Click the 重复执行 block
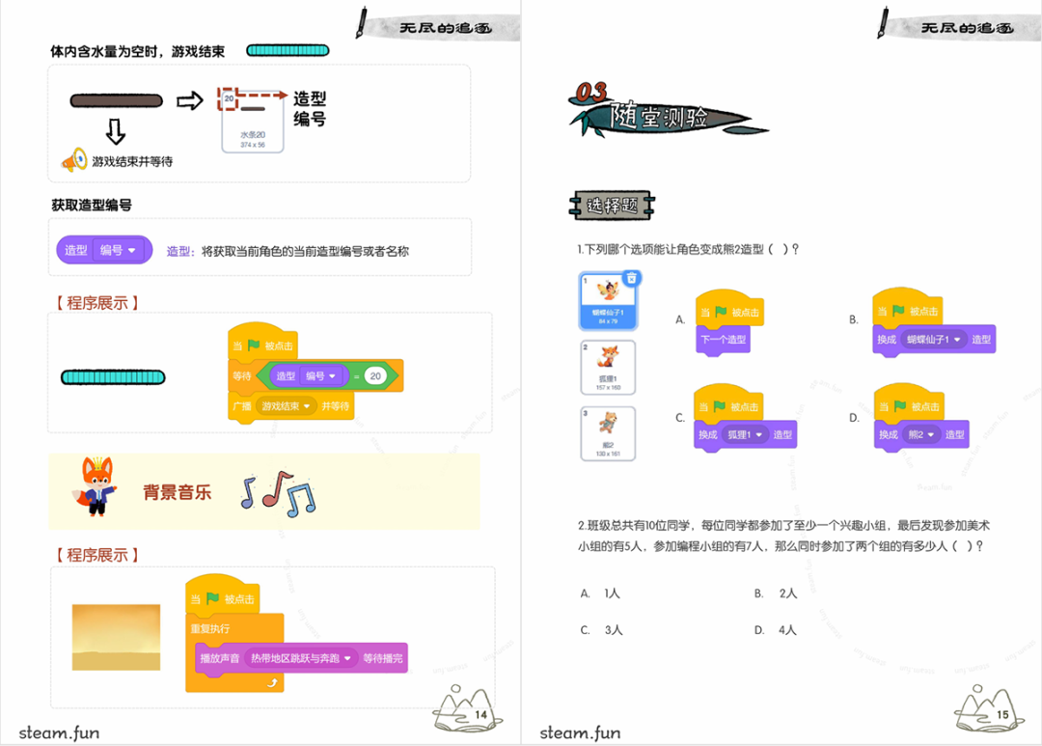1042x746 pixels. tap(236, 653)
